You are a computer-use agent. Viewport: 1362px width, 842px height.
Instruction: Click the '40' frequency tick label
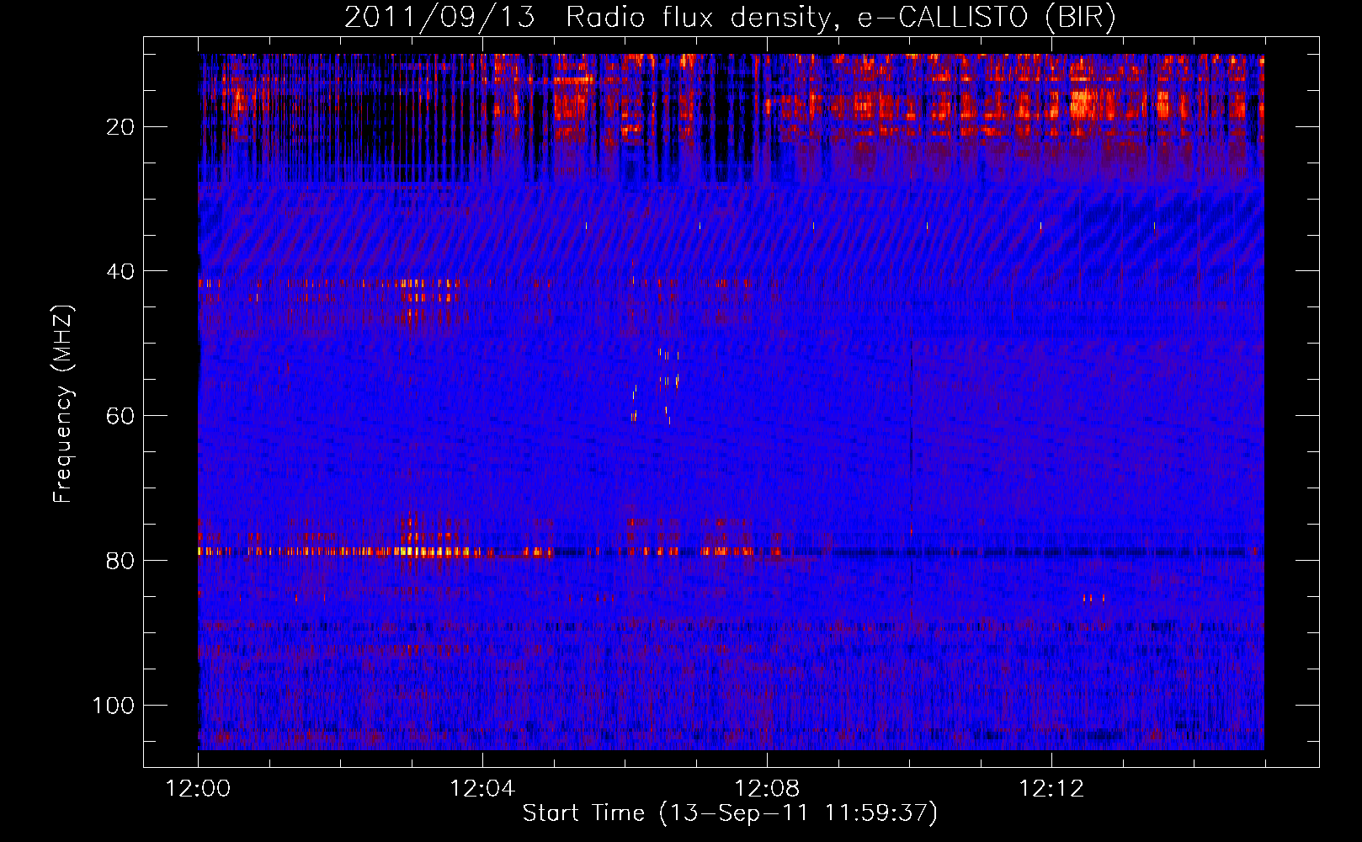point(121,272)
